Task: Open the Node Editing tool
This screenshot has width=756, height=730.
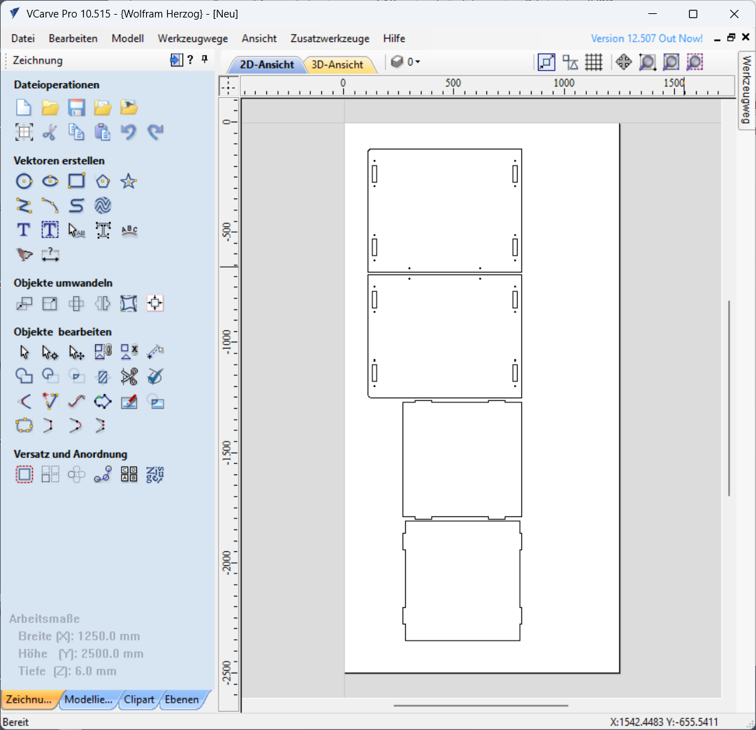Action: [x=50, y=353]
